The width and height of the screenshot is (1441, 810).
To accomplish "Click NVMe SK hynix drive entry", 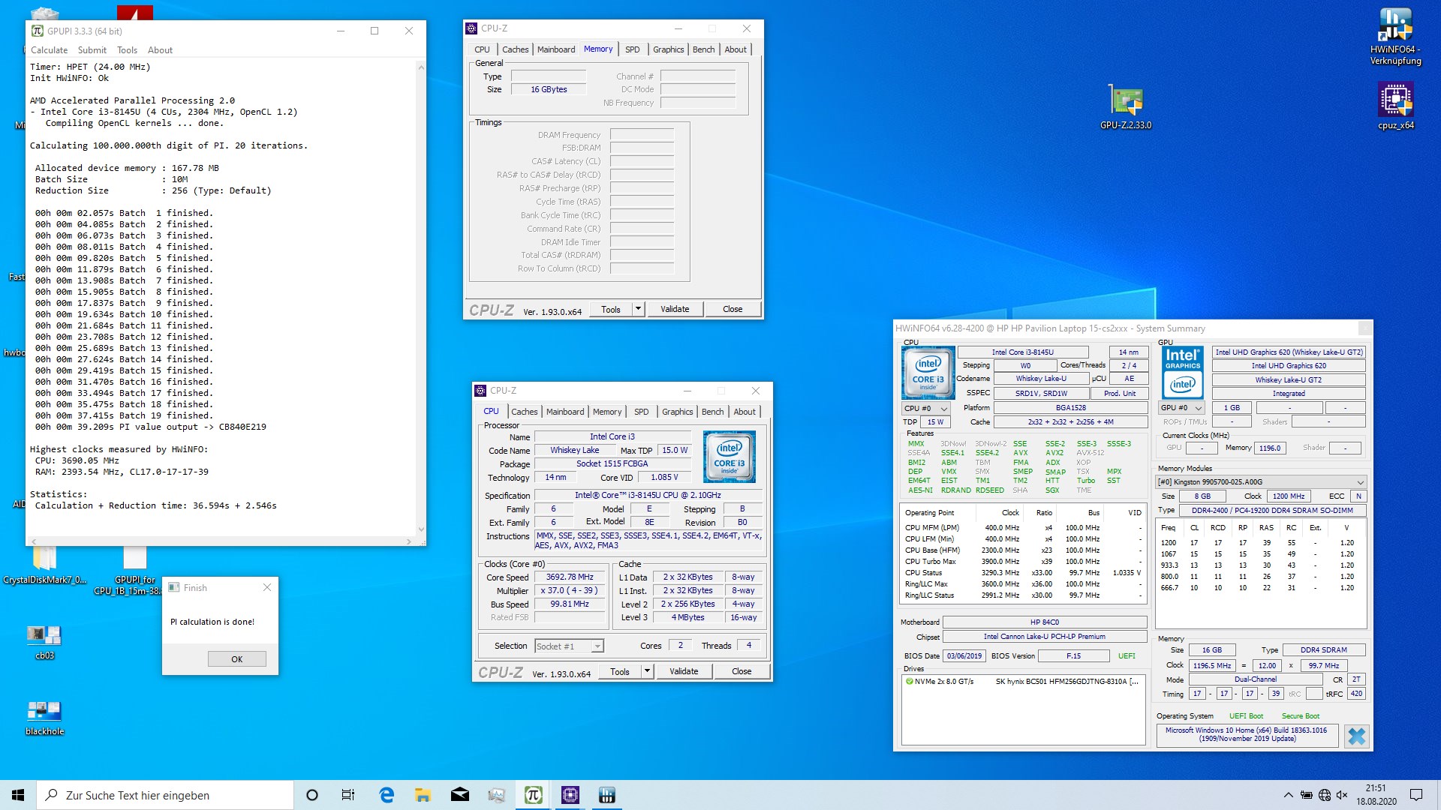I will point(1021,682).
